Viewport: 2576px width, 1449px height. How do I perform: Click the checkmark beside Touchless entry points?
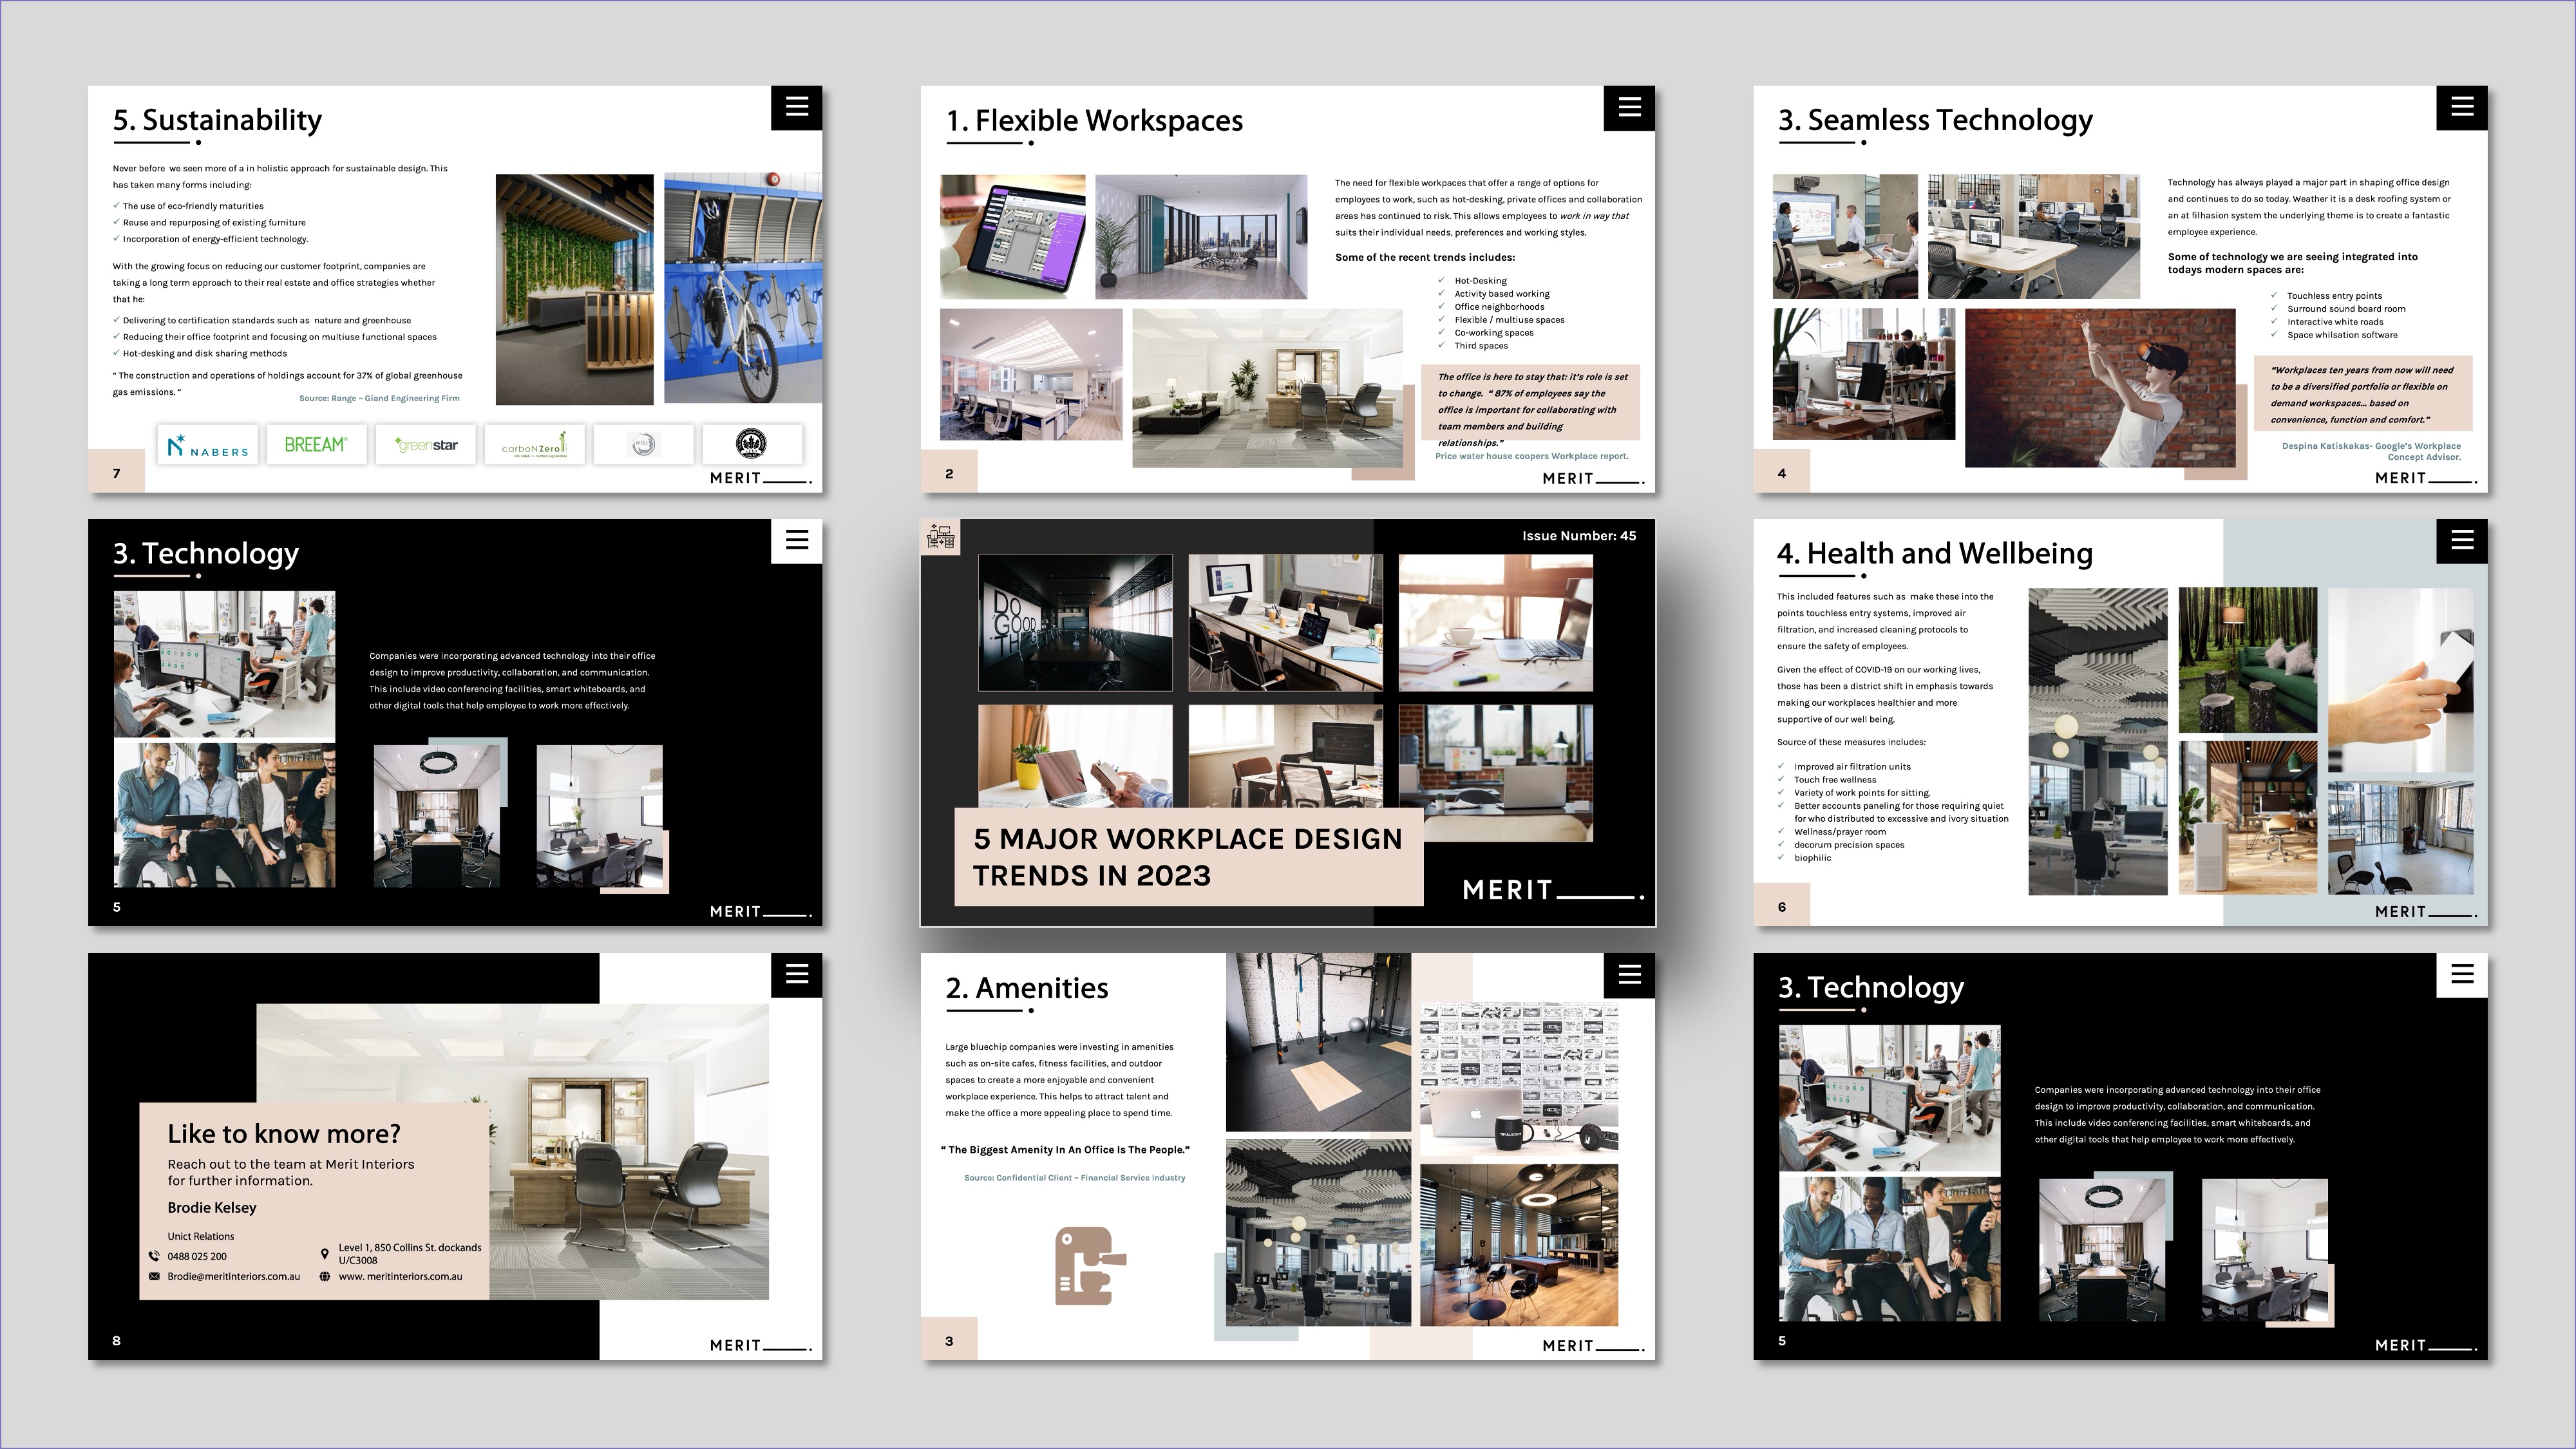pyautogui.click(x=2274, y=296)
